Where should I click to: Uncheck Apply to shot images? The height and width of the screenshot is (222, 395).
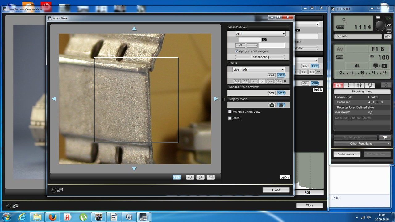coord(237,51)
